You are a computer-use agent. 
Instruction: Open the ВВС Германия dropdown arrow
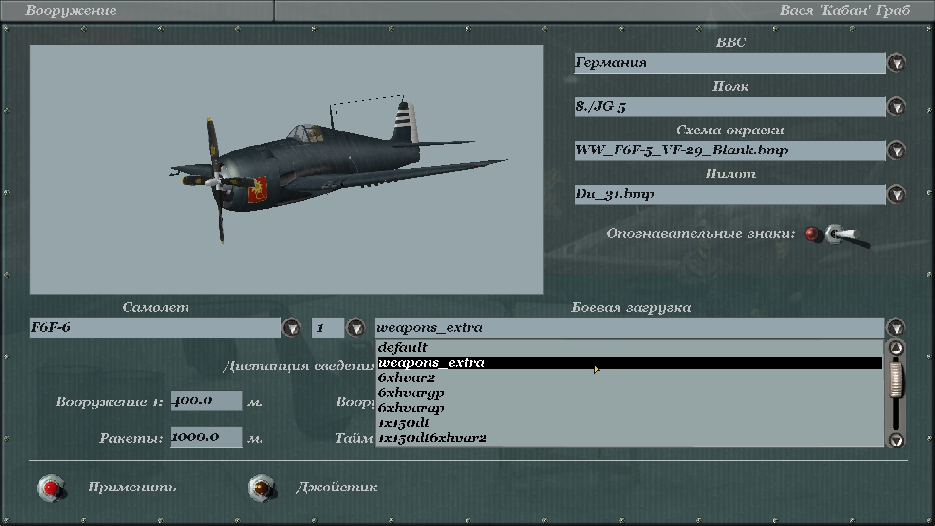(x=897, y=63)
